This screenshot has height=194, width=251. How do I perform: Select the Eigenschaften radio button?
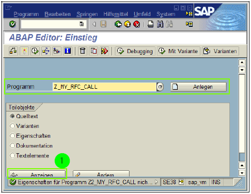12,136
